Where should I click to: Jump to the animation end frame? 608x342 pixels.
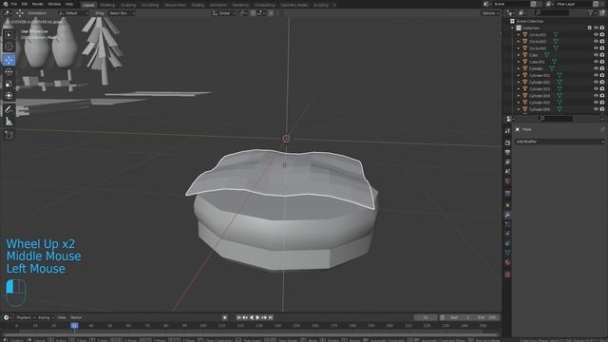[271, 317]
